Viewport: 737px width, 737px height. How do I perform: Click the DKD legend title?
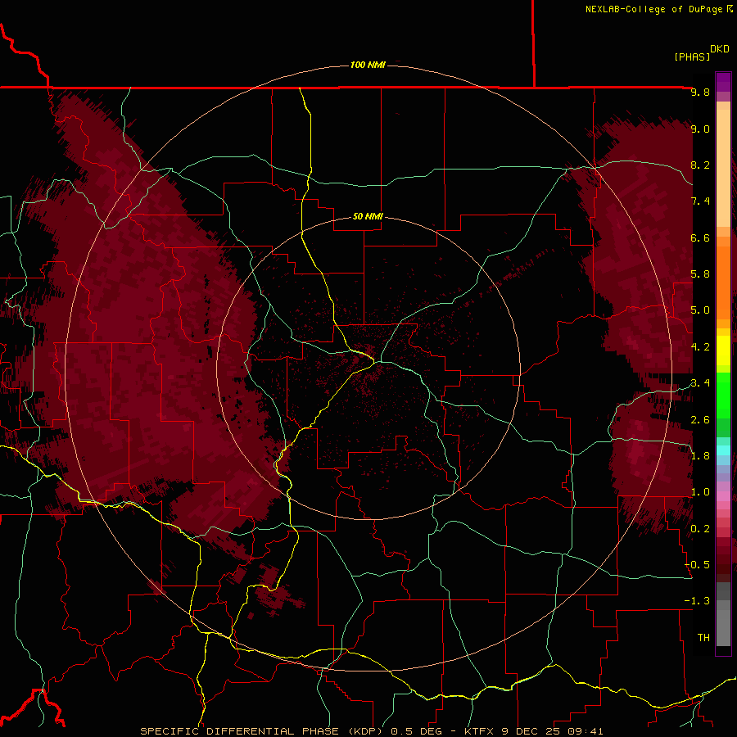[x=720, y=49]
